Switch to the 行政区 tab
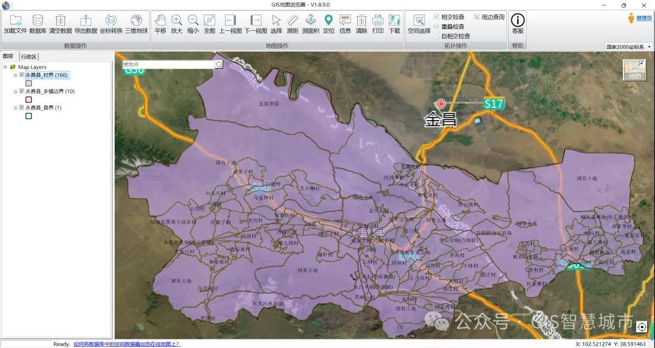655x348 pixels. pos(29,56)
